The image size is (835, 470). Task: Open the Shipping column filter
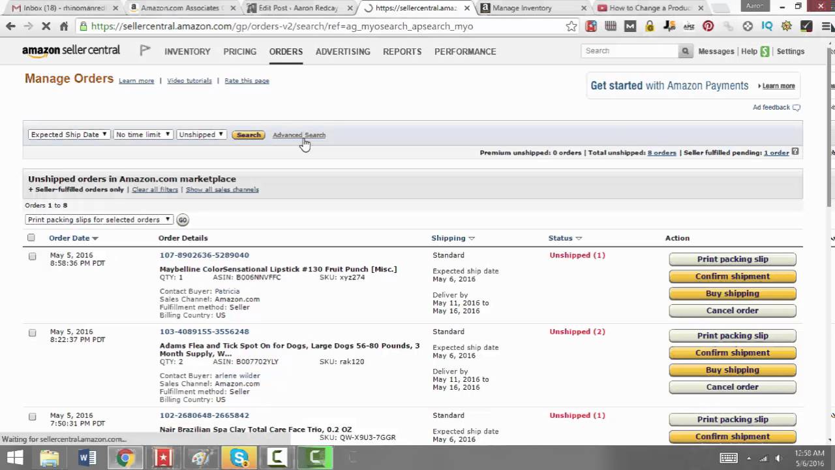[x=472, y=239]
